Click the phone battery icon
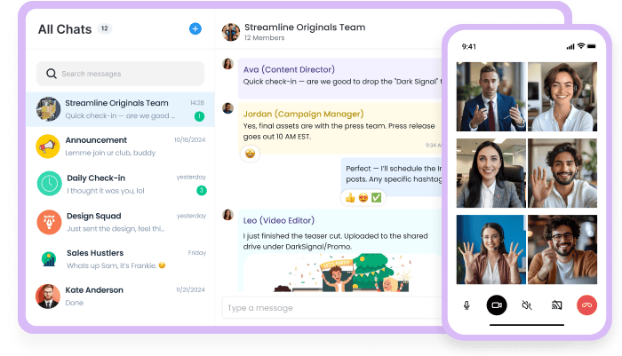The image size is (622, 356). pos(592,46)
